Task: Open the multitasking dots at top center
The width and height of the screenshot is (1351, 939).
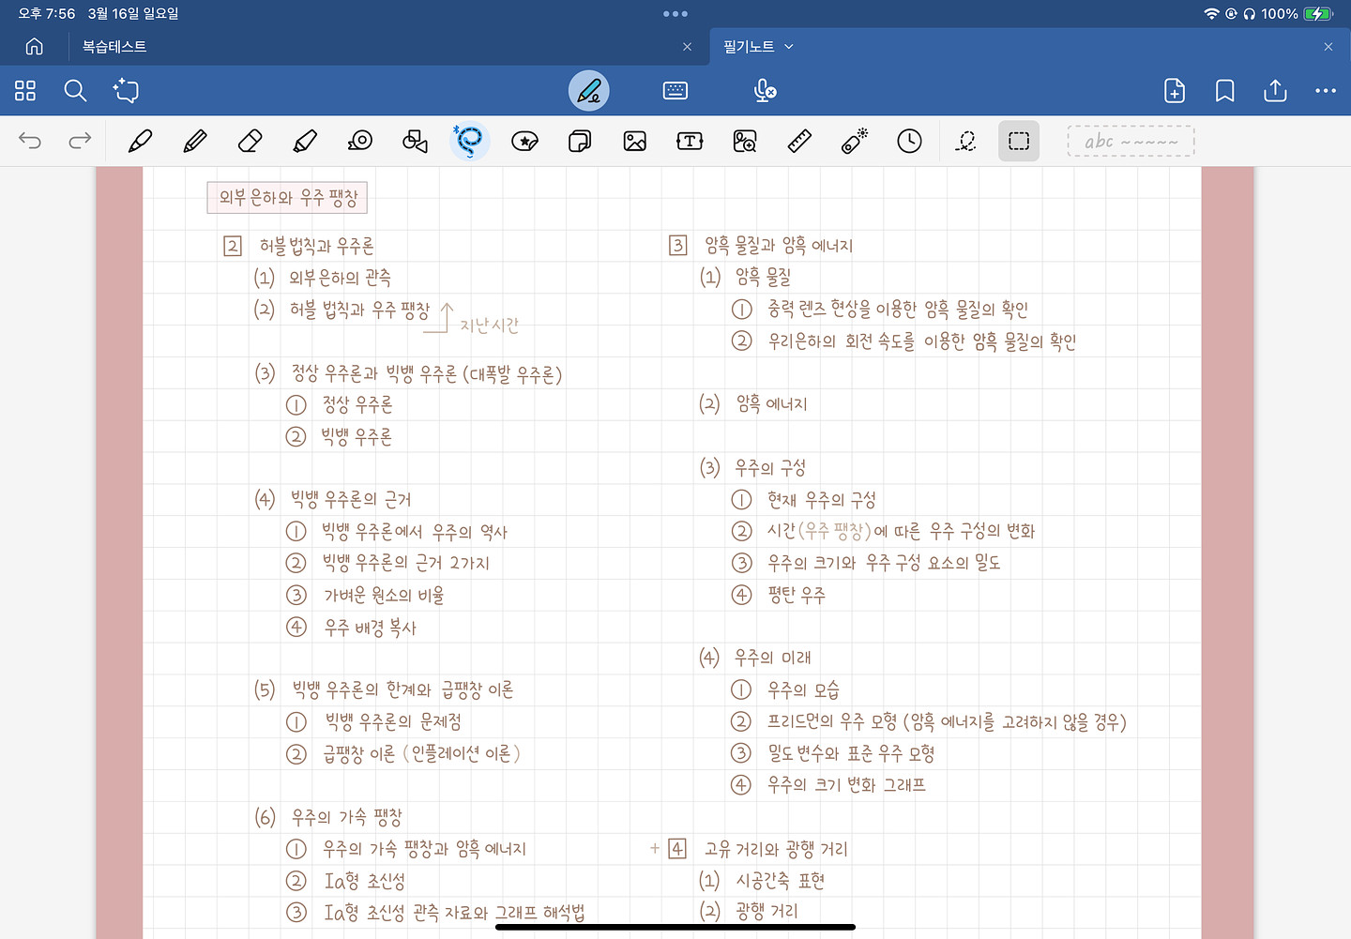Action: [675, 14]
